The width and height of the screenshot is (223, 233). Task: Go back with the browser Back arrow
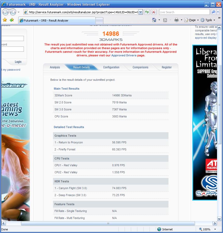click(6, 12)
